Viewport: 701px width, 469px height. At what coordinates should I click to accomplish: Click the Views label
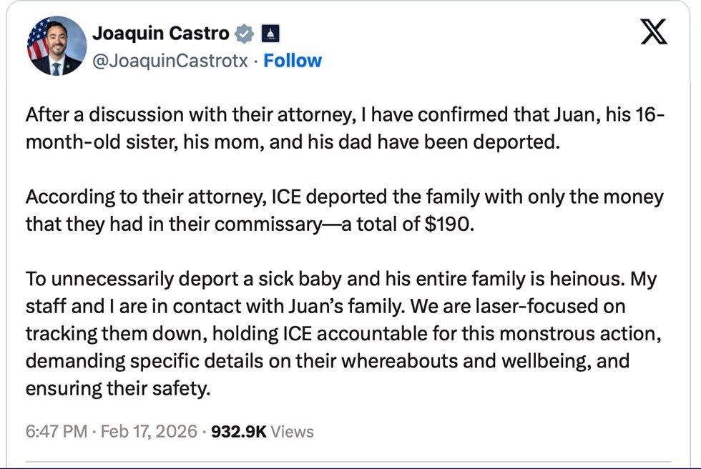(x=292, y=431)
